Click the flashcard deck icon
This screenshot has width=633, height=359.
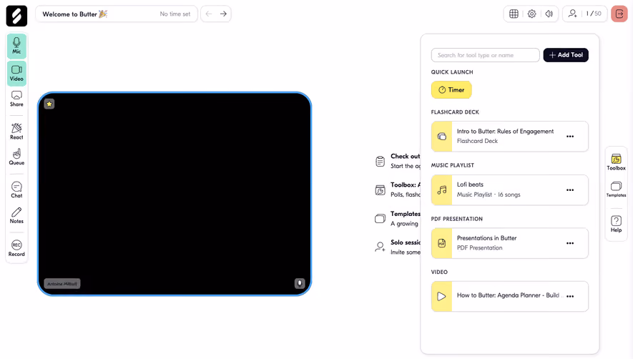coord(441,137)
